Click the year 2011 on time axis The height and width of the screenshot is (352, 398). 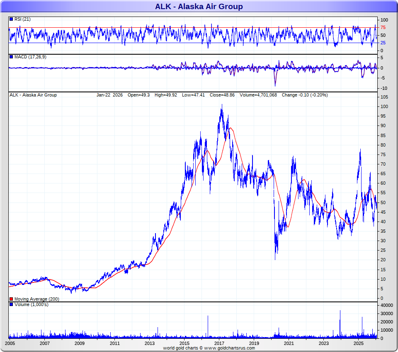tap(114, 343)
